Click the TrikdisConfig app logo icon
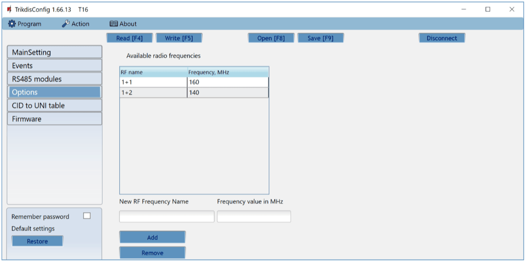The width and height of the screenshot is (527, 262). click(9, 9)
